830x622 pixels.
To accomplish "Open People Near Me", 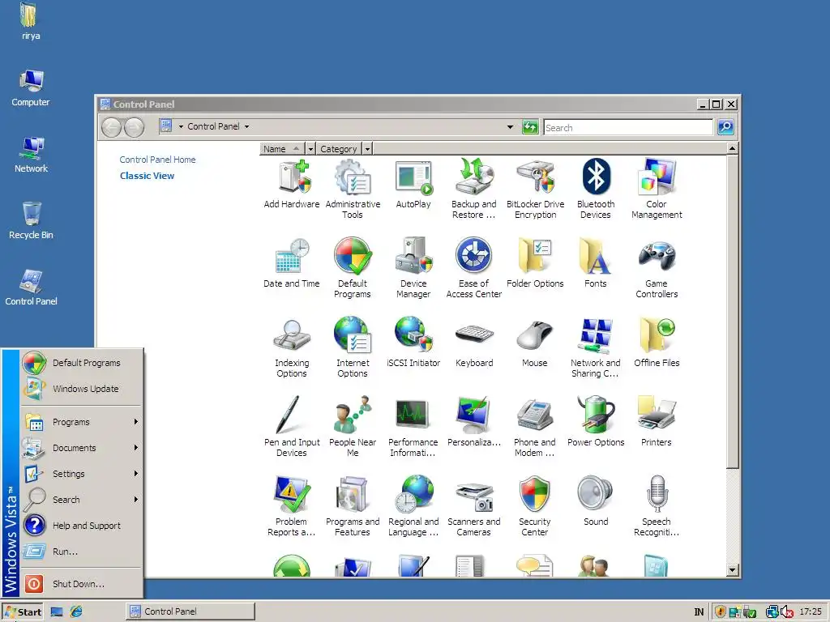I will 353,427.
